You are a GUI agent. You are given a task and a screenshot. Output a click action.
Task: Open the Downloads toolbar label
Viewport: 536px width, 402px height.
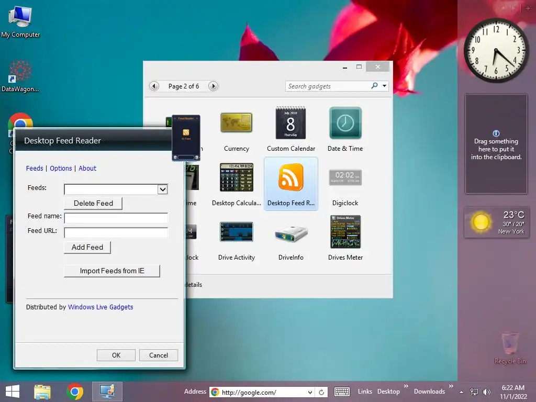tap(429, 392)
